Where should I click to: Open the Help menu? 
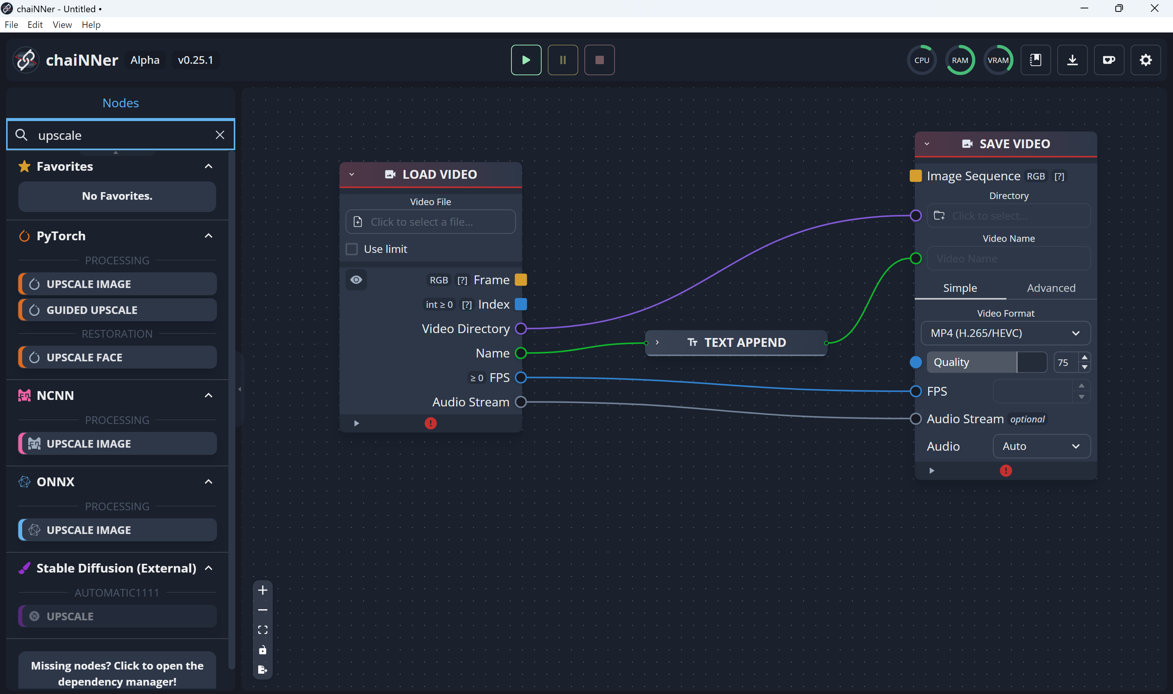[x=91, y=25]
